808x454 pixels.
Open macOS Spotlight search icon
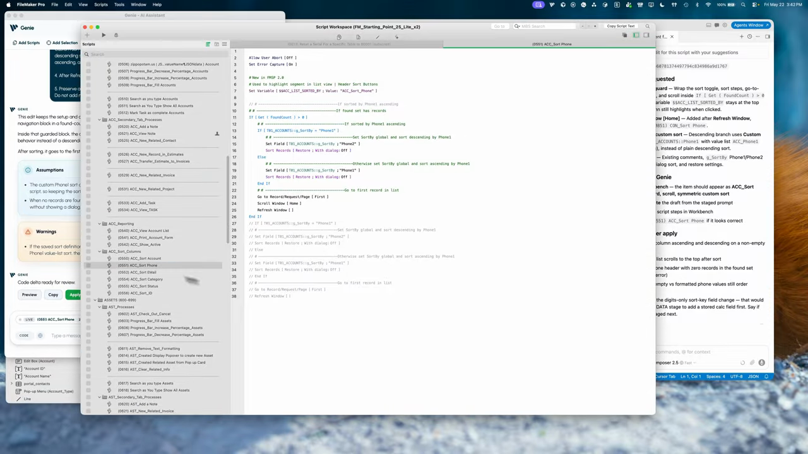point(742,4)
